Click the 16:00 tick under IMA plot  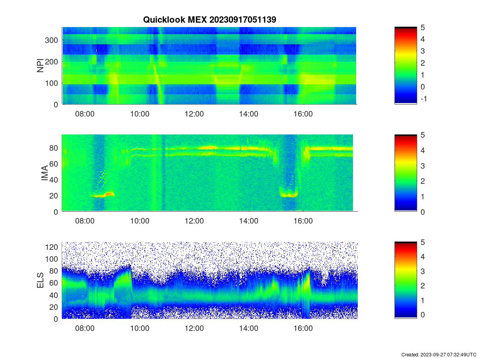[x=303, y=221]
